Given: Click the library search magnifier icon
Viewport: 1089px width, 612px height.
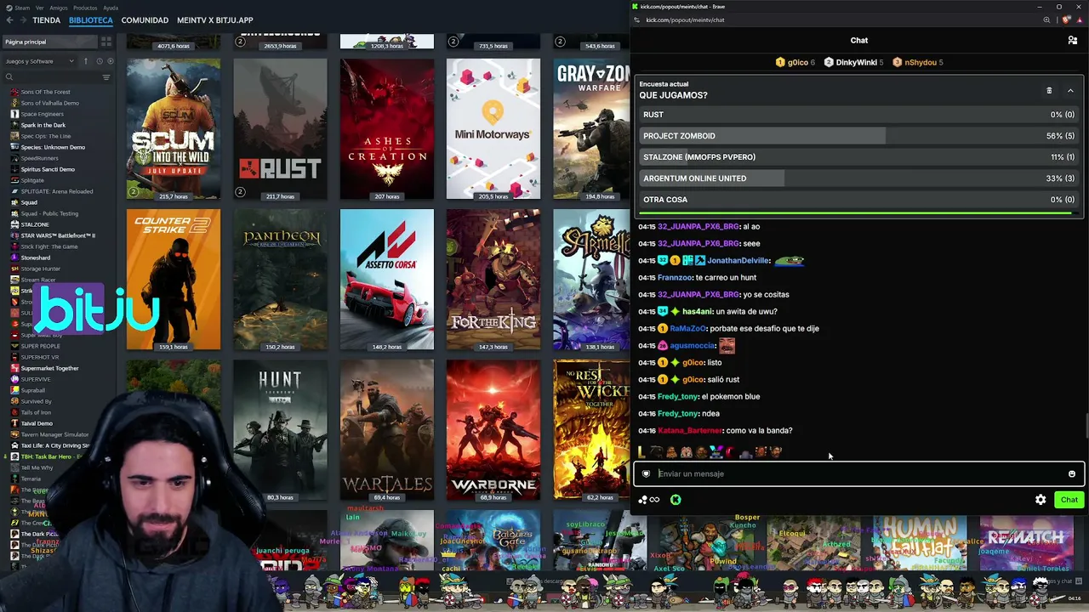Looking at the screenshot, I should point(9,77).
